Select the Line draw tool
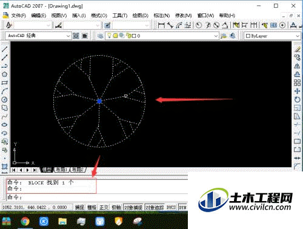 click(4, 49)
